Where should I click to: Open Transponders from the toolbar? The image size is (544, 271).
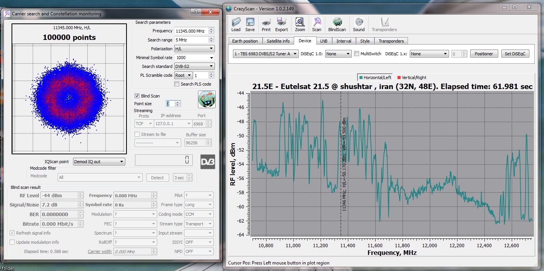[x=384, y=25]
